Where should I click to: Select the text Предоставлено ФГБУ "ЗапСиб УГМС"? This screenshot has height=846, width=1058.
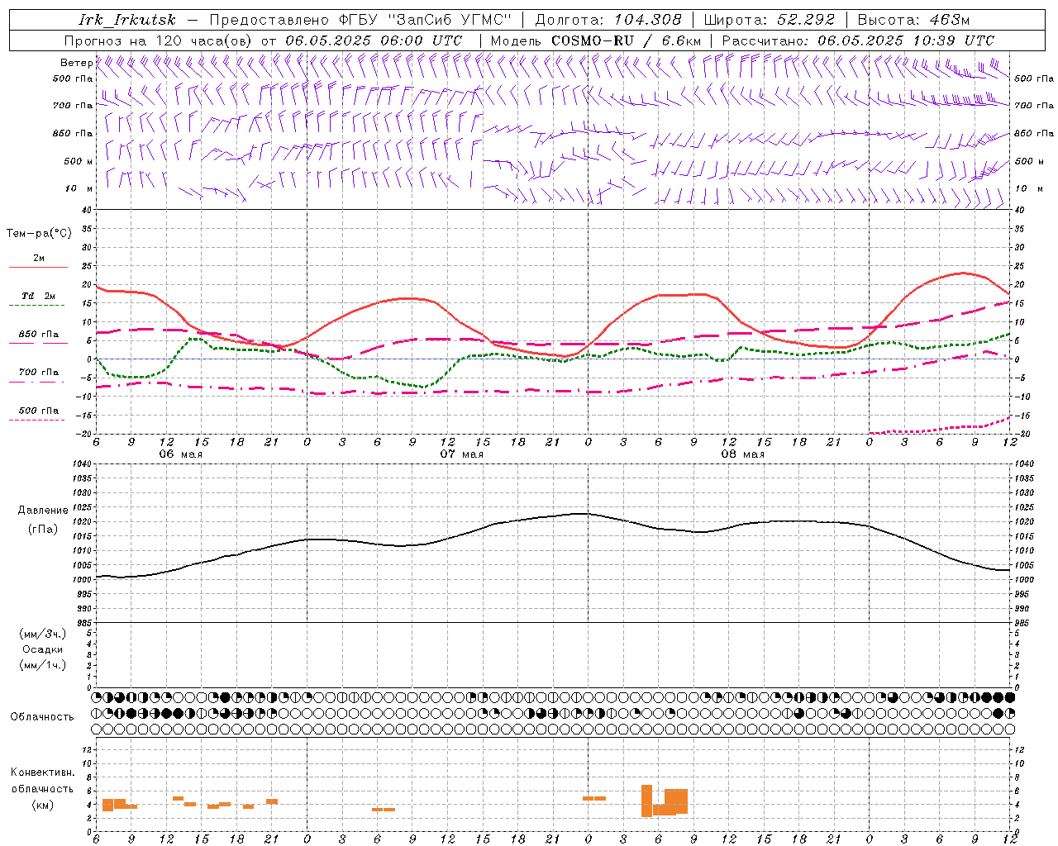point(361,20)
